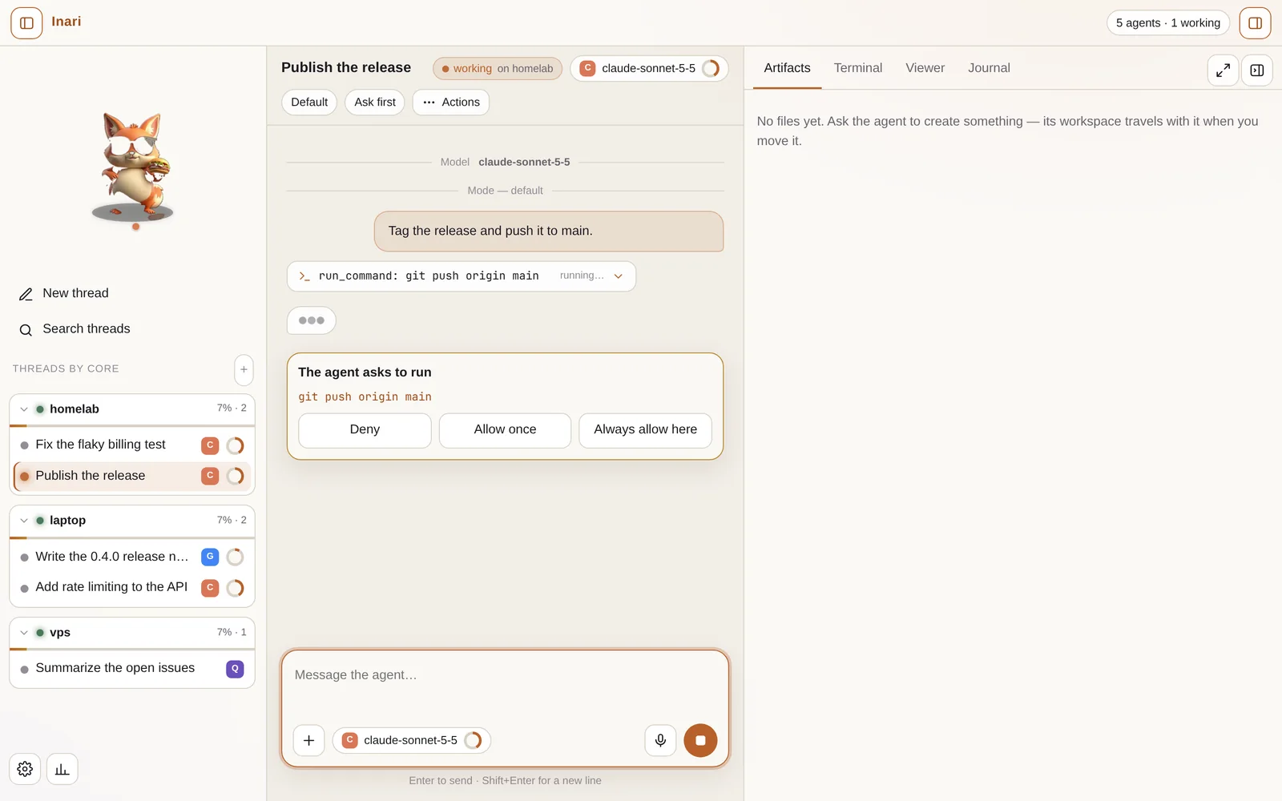Expand the run_command git push details chevron
Image resolution: width=1282 pixels, height=801 pixels.
tap(619, 276)
